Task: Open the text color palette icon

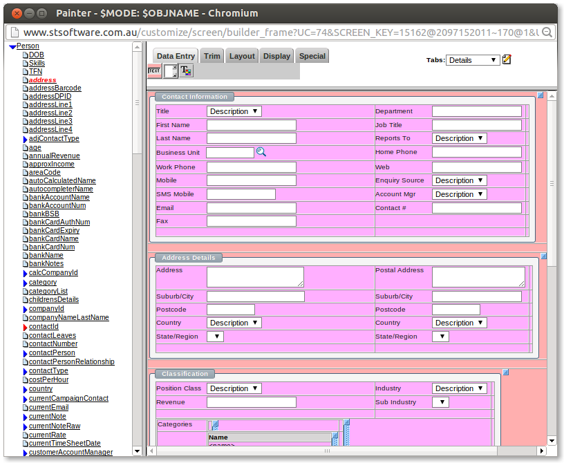Action: coord(186,70)
